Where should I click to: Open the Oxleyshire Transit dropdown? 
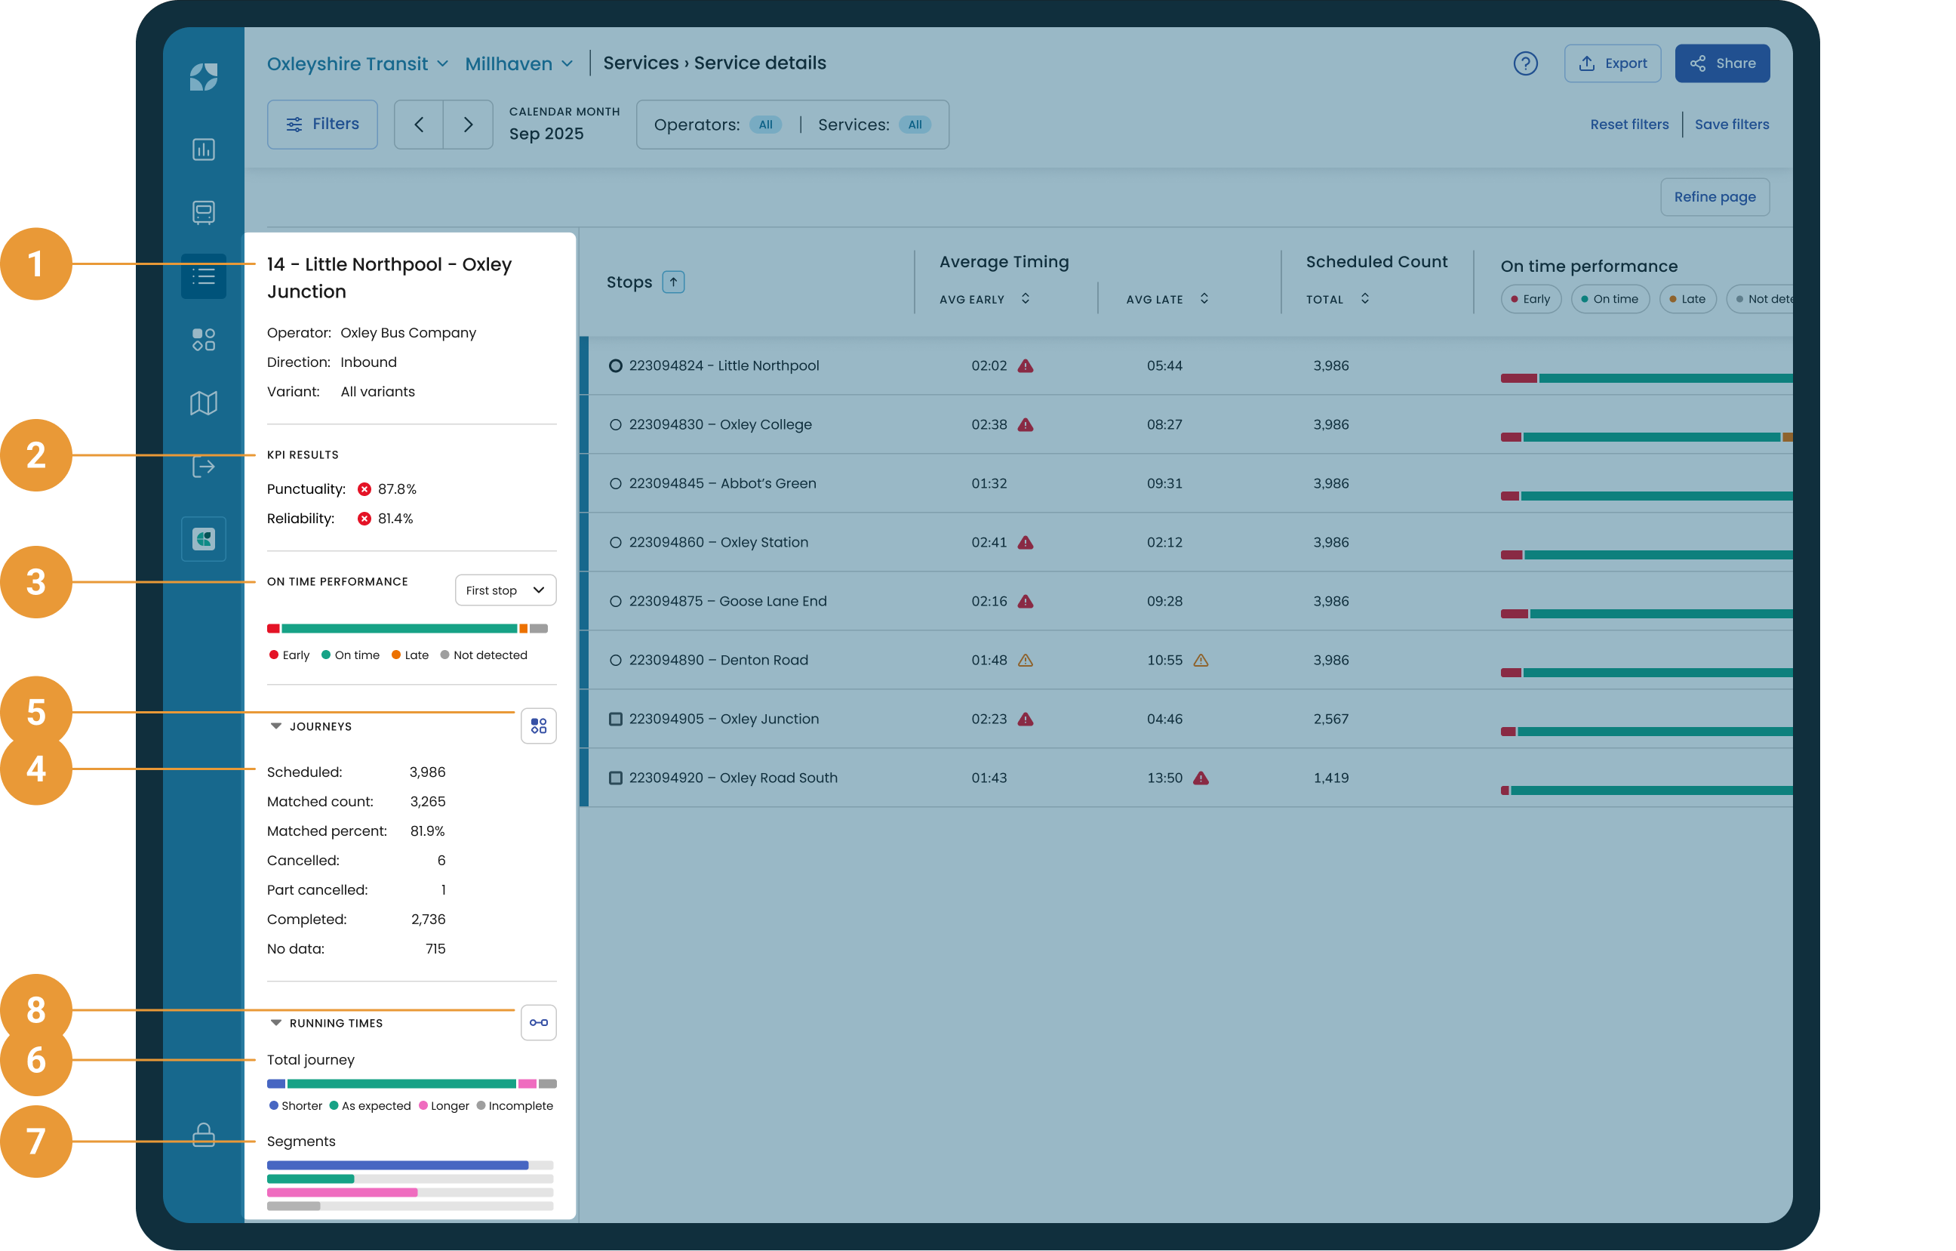click(358, 63)
